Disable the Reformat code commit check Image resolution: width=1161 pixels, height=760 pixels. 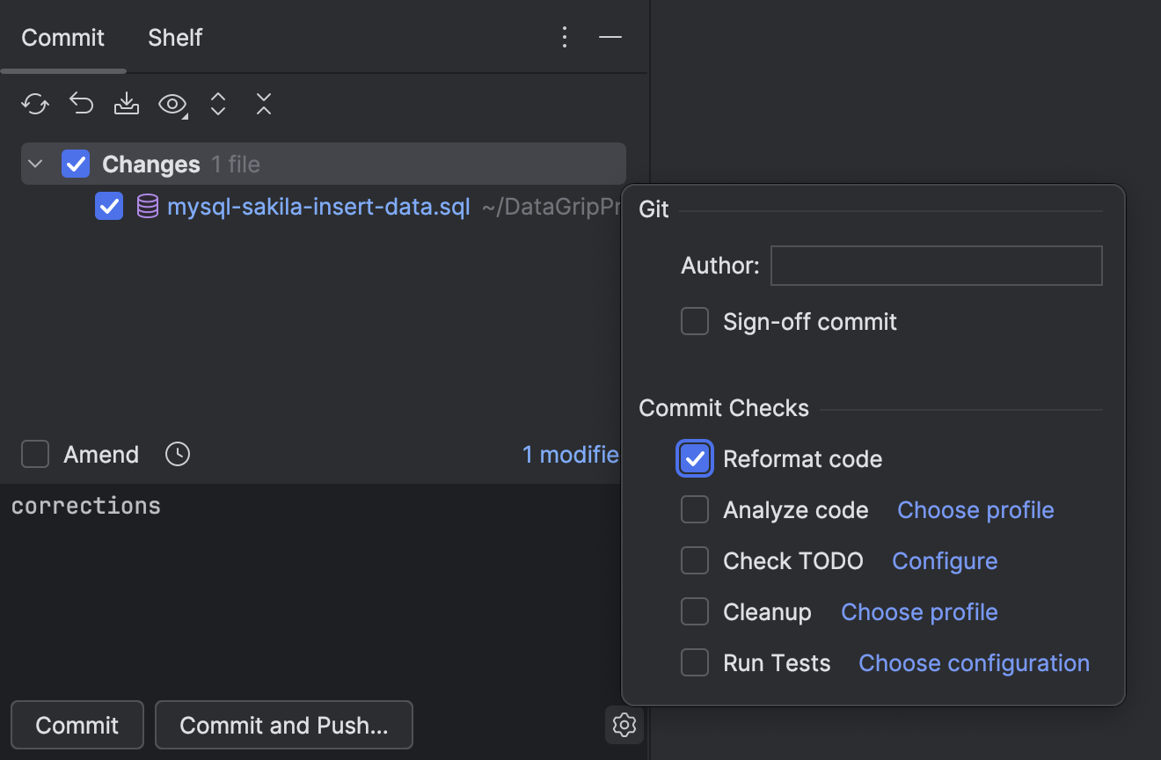click(694, 458)
